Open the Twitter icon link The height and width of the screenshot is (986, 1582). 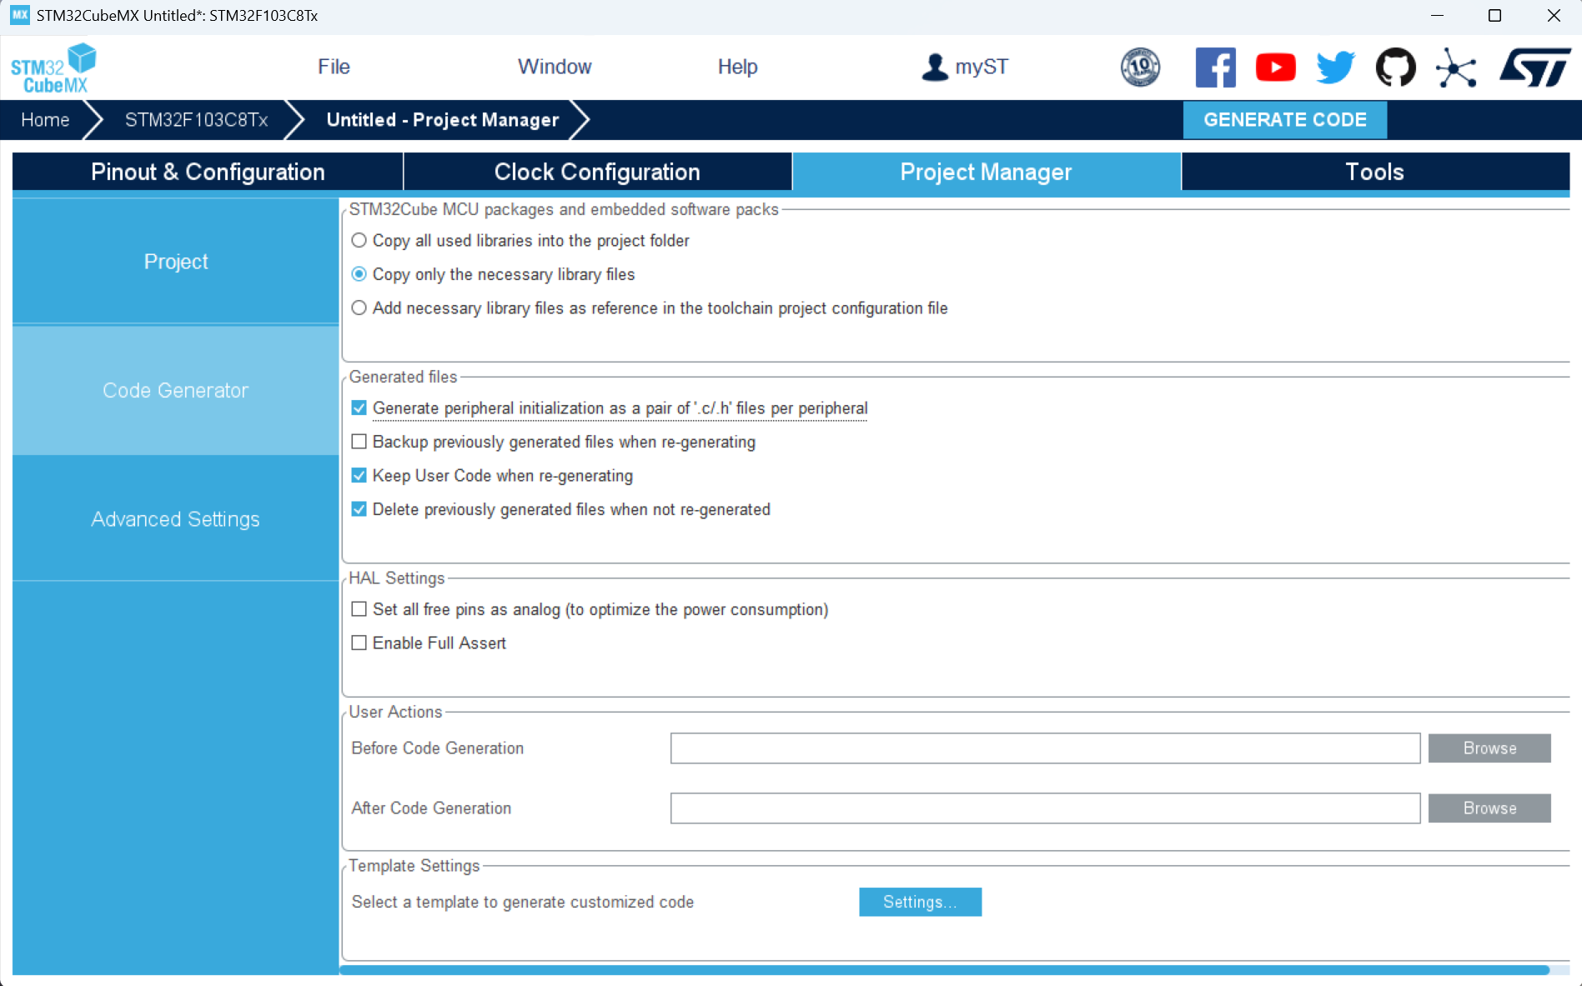coord(1335,67)
